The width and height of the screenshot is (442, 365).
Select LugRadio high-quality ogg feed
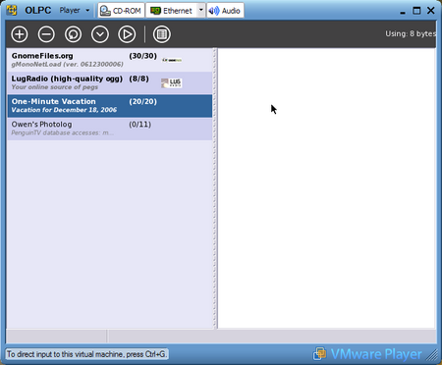[x=110, y=83]
